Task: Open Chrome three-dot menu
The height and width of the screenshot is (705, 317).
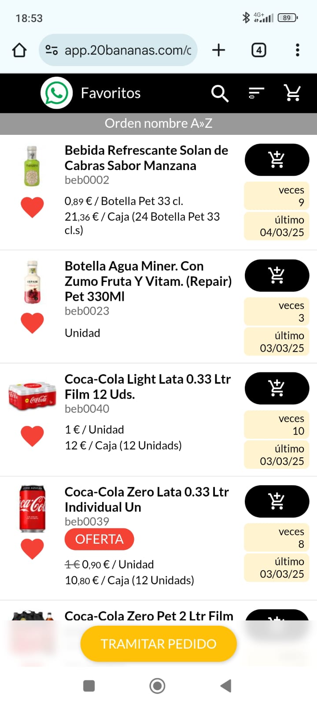Action: tap(298, 50)
